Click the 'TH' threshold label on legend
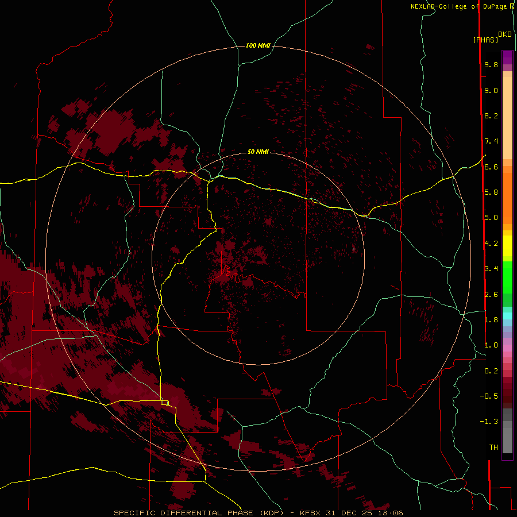 click(493, 447)
